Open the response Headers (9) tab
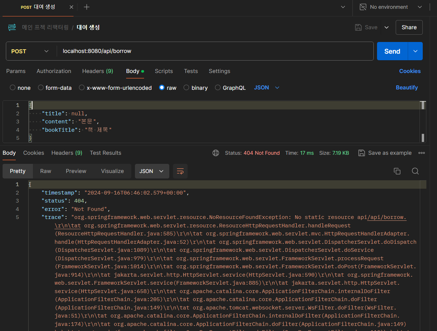The height and width of the screenshot is (331, 437). click(x=67, y=153)
